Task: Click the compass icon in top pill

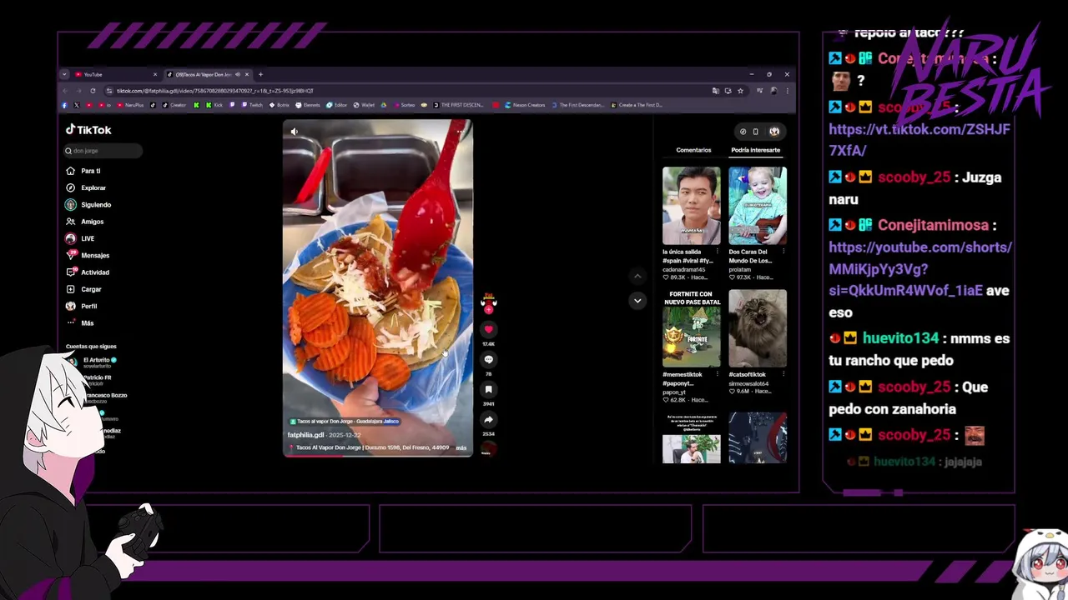Action: (743, 132)
